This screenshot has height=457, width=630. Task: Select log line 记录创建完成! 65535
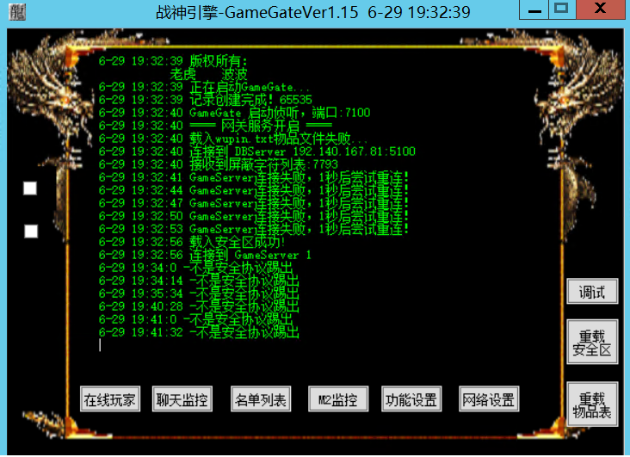tap(206, 100)
